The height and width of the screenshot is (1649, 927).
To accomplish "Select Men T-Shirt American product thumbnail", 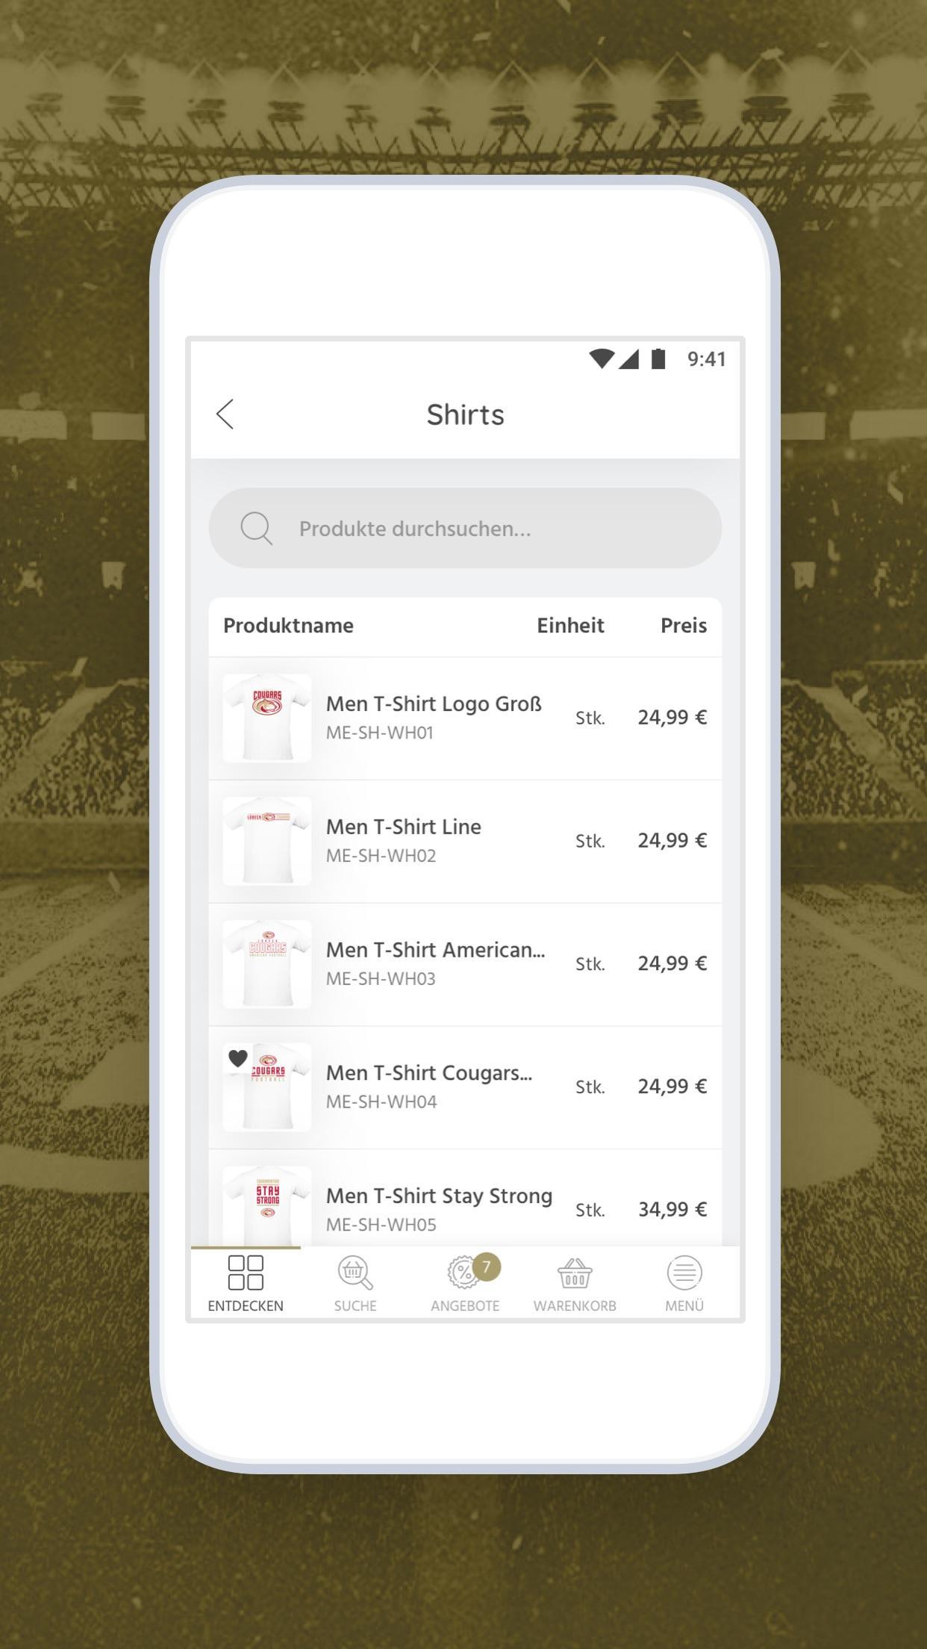I will [267, 964].
